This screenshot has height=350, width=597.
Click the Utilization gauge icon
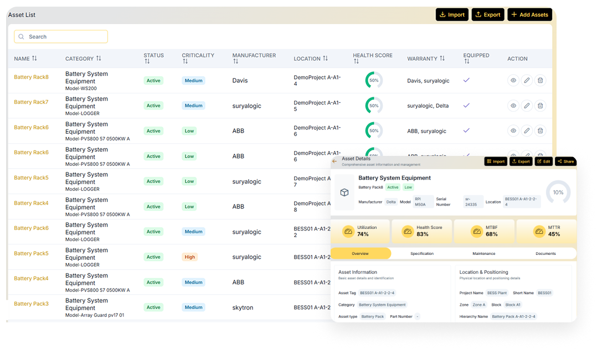click(348, 231)
